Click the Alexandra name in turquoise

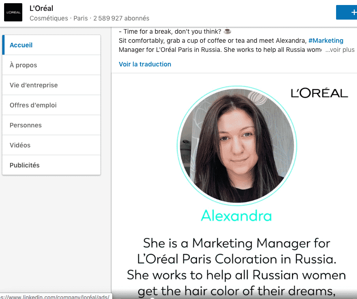(236, 216)
